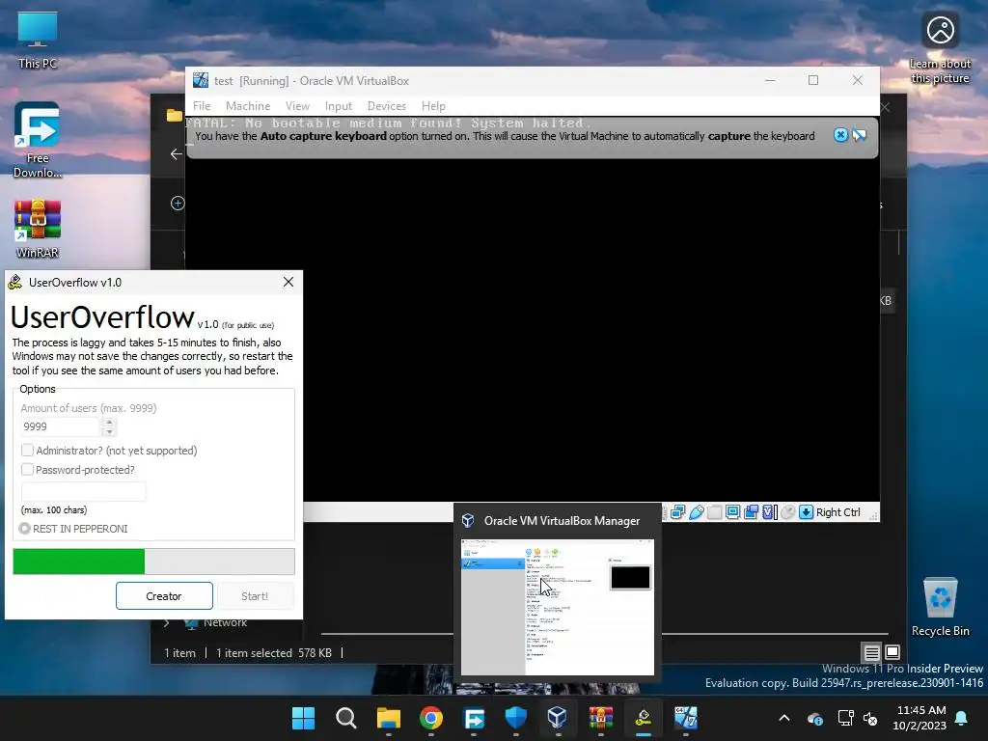Click the don't-show-again notification icon
This screenshot has height=741, width=988.
pos(860,135)
